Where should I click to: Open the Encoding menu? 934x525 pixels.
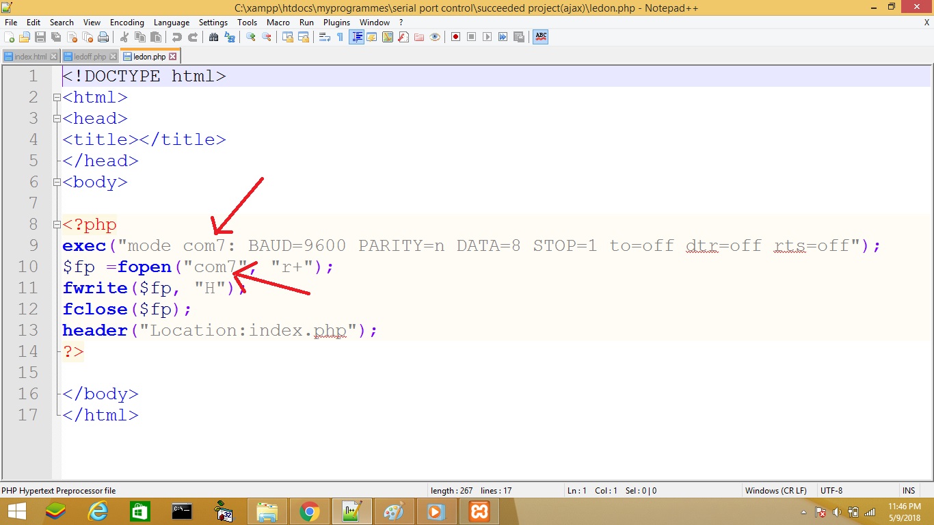127,23
